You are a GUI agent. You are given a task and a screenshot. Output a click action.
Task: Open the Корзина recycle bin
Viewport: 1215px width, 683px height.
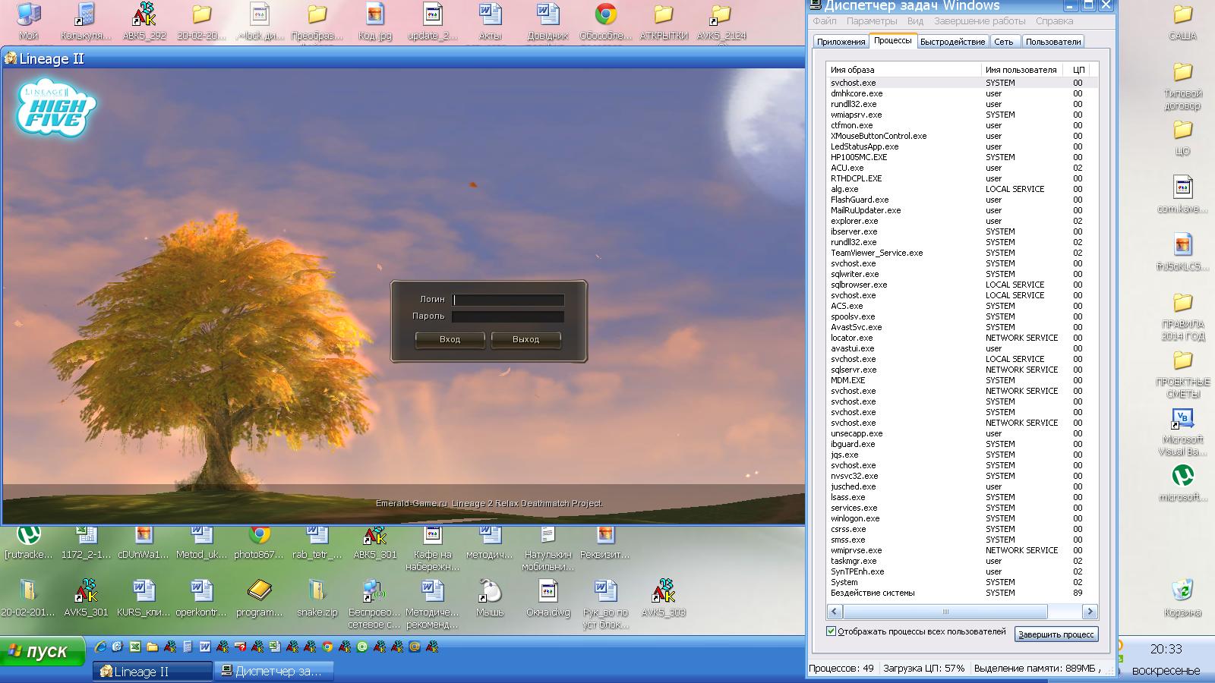click(x=1182, y=598)
